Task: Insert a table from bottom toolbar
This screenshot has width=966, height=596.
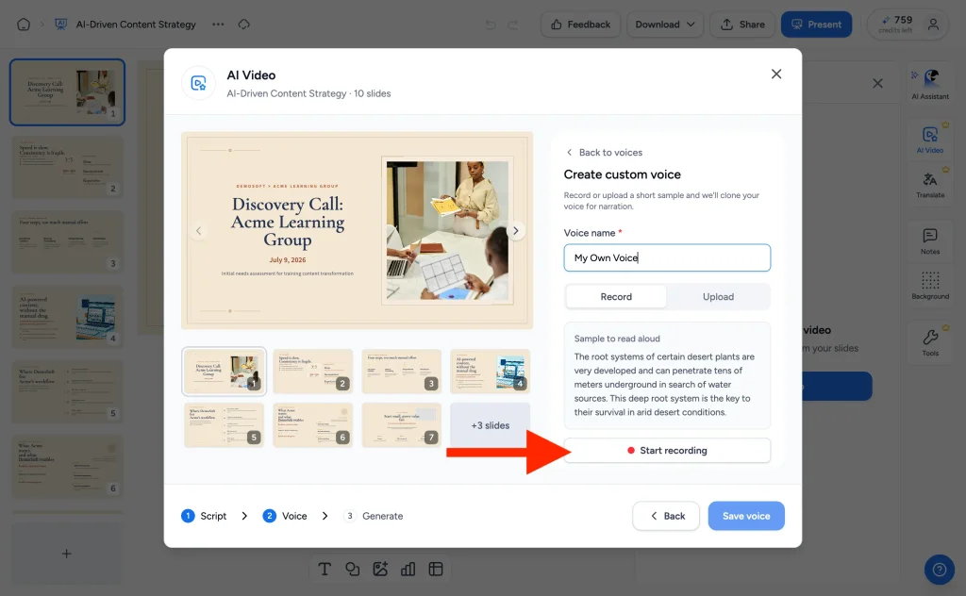Action: pyautogui.click(x=436, y=569)
